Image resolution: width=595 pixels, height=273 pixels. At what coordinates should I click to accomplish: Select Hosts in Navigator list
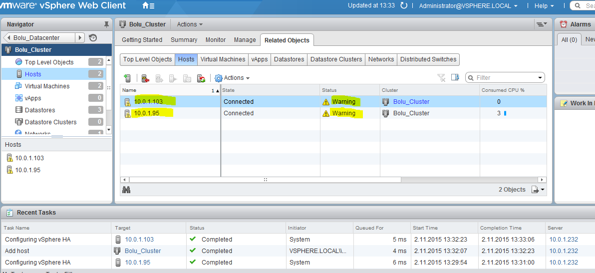click(x=53, y=74)
